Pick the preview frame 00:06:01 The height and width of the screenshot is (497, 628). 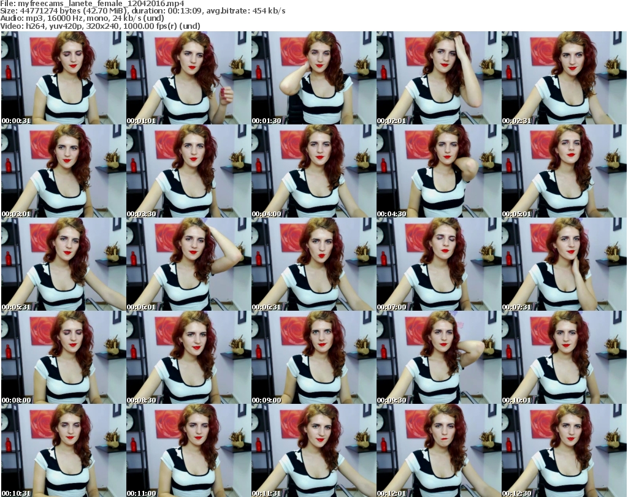189,265
